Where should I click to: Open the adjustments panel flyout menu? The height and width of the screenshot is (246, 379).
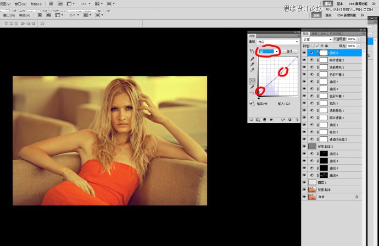pos(298,36)
